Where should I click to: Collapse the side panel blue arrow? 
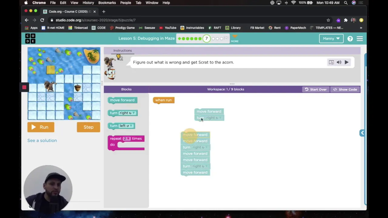tap(362, 133)
